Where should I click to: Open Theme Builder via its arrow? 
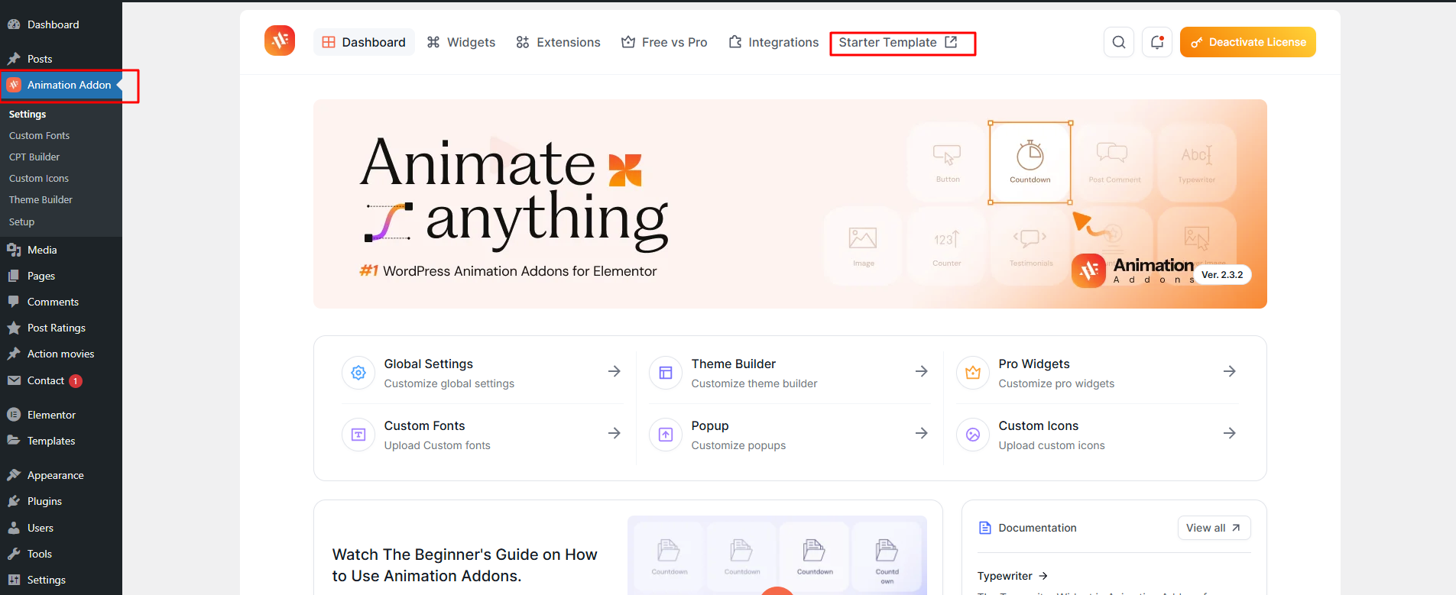(922, 371)
